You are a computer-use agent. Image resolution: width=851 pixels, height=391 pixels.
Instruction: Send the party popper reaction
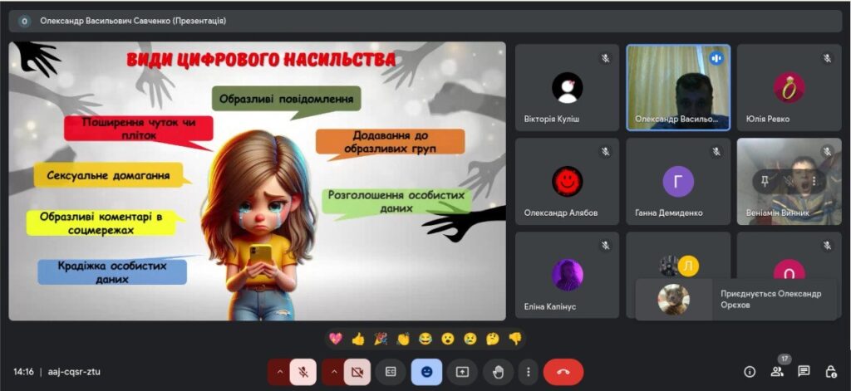coord(381,339)
